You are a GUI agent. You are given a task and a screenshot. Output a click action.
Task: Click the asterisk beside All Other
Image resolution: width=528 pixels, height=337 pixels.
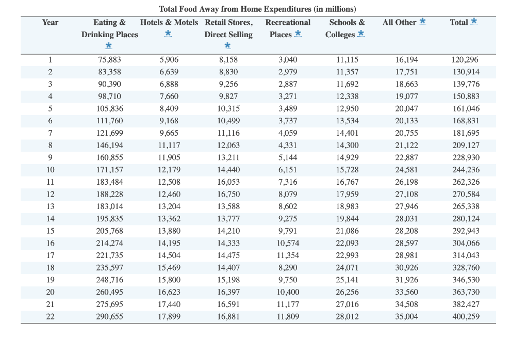tap(423, 21)
